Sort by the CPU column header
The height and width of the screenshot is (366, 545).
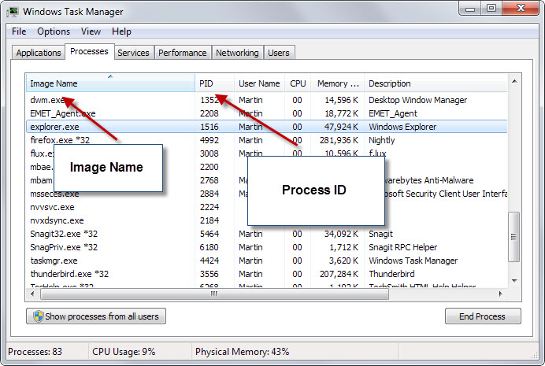click(x=298, y=83)
